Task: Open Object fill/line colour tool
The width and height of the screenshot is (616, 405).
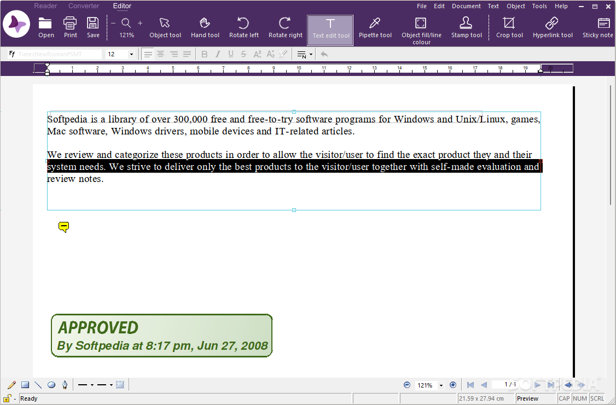Action: [421, 31]
